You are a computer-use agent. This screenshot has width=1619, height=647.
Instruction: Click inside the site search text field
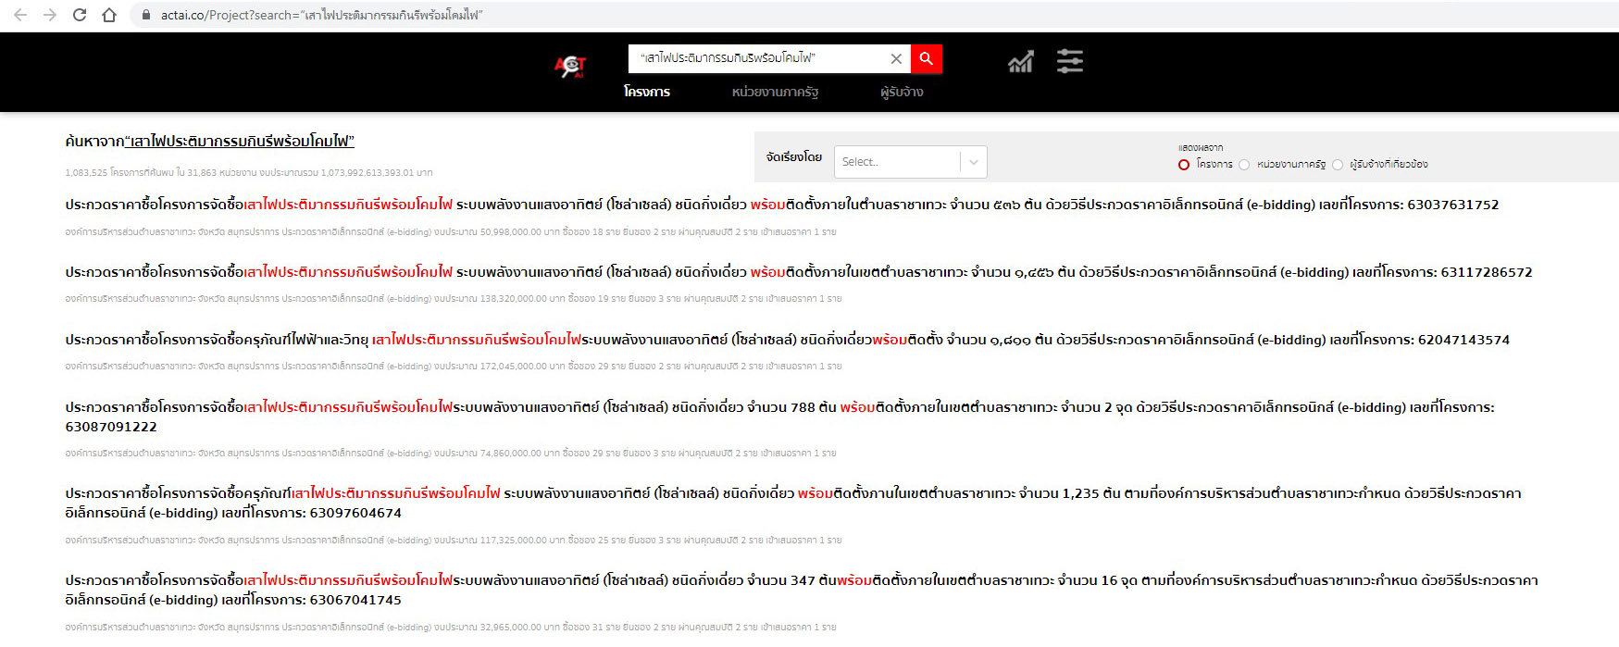coord(754,58)
